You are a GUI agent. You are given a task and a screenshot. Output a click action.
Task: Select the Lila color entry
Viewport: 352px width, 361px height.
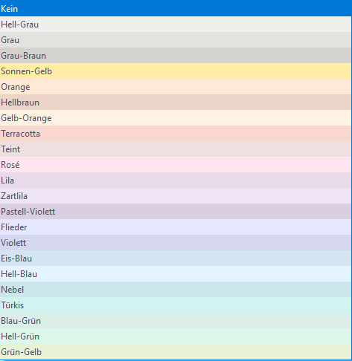(176, 180)
